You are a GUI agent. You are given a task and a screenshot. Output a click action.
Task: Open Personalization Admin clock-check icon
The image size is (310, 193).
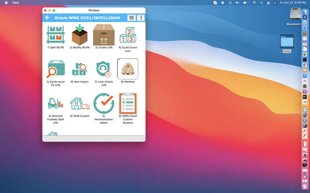[104, 103]
